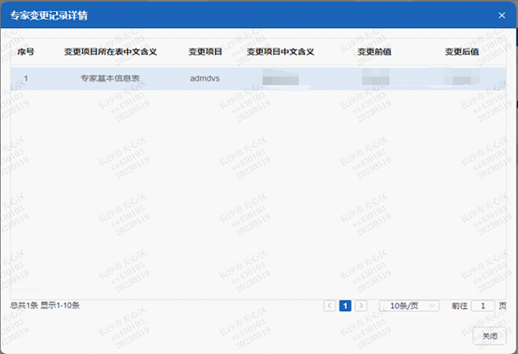Click the 变更后值 column header
Image resolution: width=518 pixels, height=354 pixels.
462,51
